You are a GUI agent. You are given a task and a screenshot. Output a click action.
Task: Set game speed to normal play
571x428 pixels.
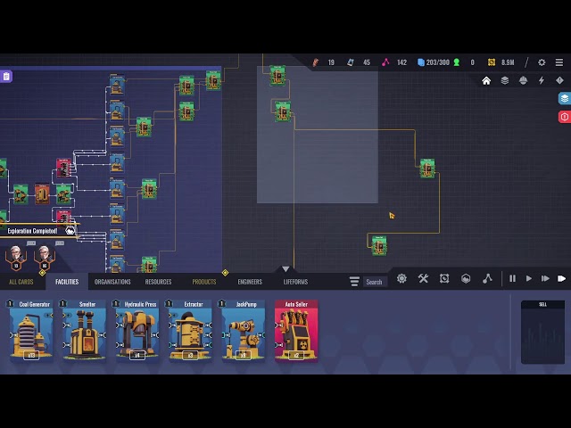tap(529, 279)
